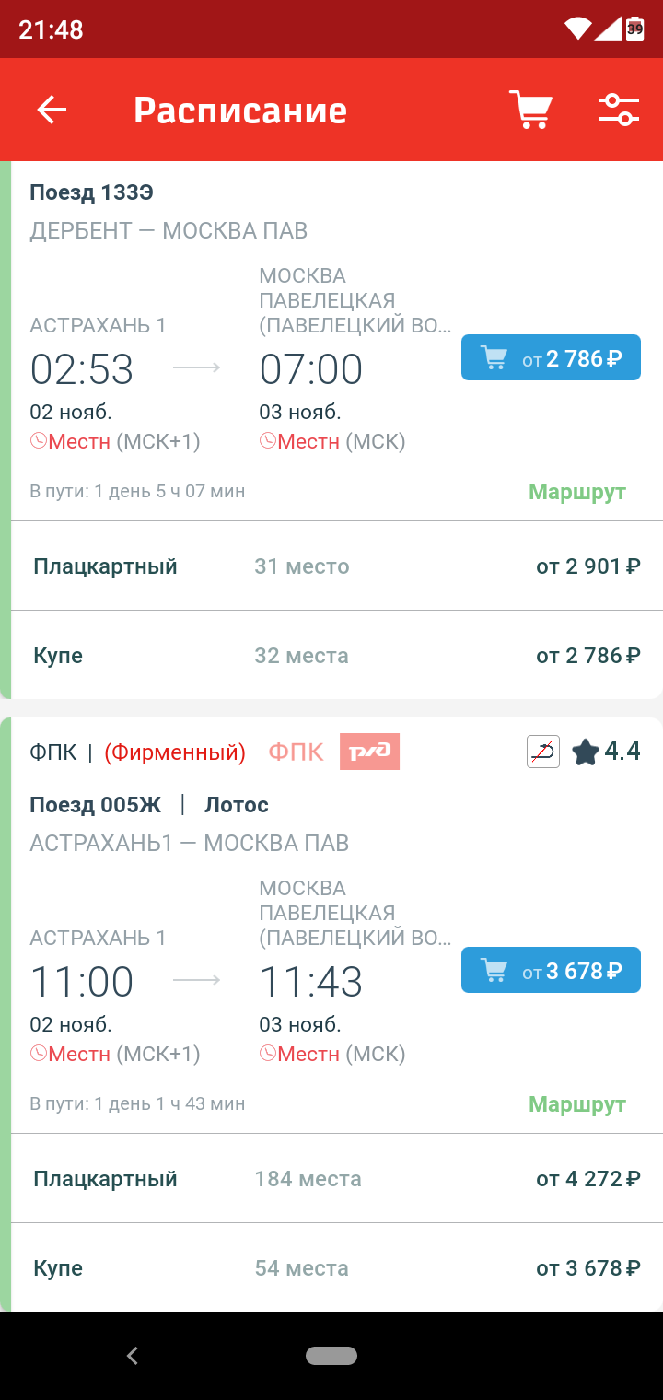Buy ticket from 2 786 ₽ button
Screen dimensions: 663x1400
551,358
